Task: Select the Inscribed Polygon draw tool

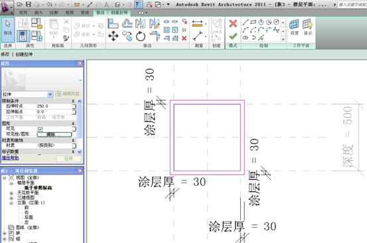Action: [261, 22]
